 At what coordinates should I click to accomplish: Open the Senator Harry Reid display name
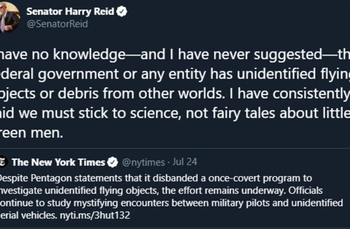point(70,11)
